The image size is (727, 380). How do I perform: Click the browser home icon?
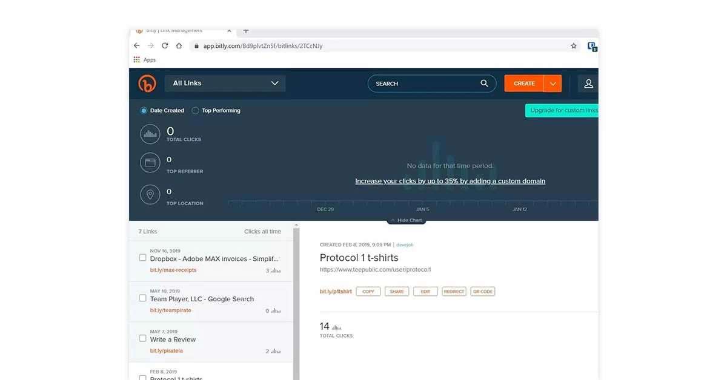point(179,46)
